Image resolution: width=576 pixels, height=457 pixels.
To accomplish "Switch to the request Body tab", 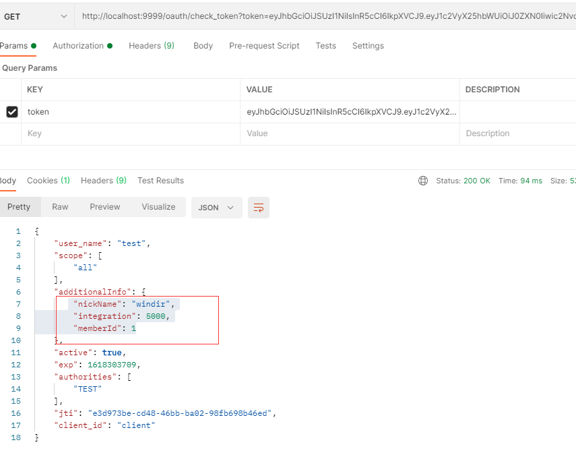I will coord(203,46).
